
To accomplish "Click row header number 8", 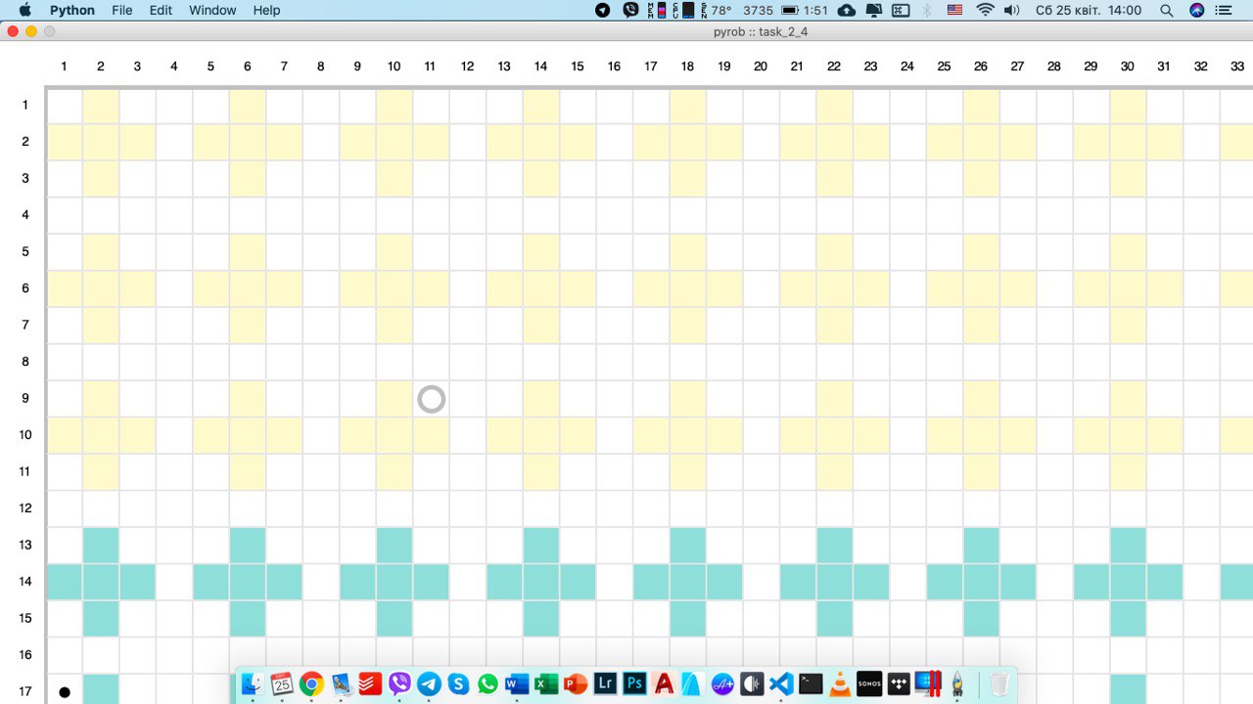I will click(25, 362).
